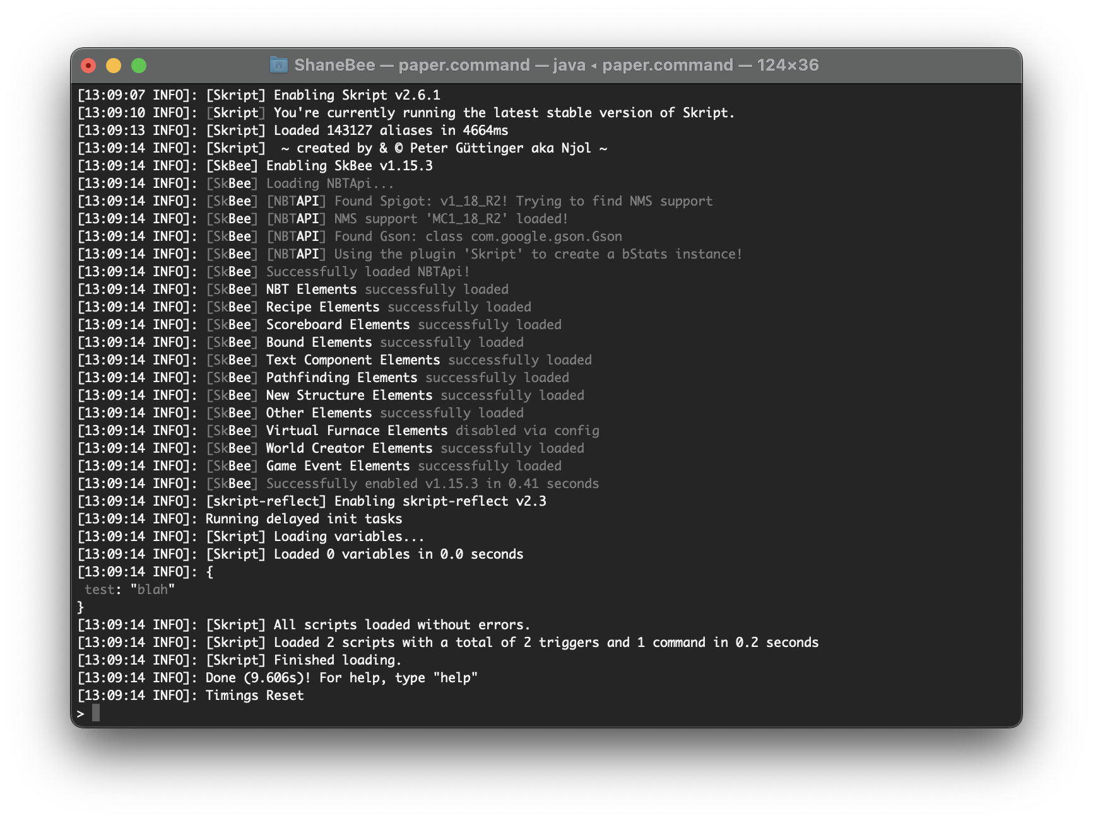Viewport: 1093px width, 821px height.
Task: Click the NMS support 'MC1_18_R2' loaded line
Action: pos(322,219)
